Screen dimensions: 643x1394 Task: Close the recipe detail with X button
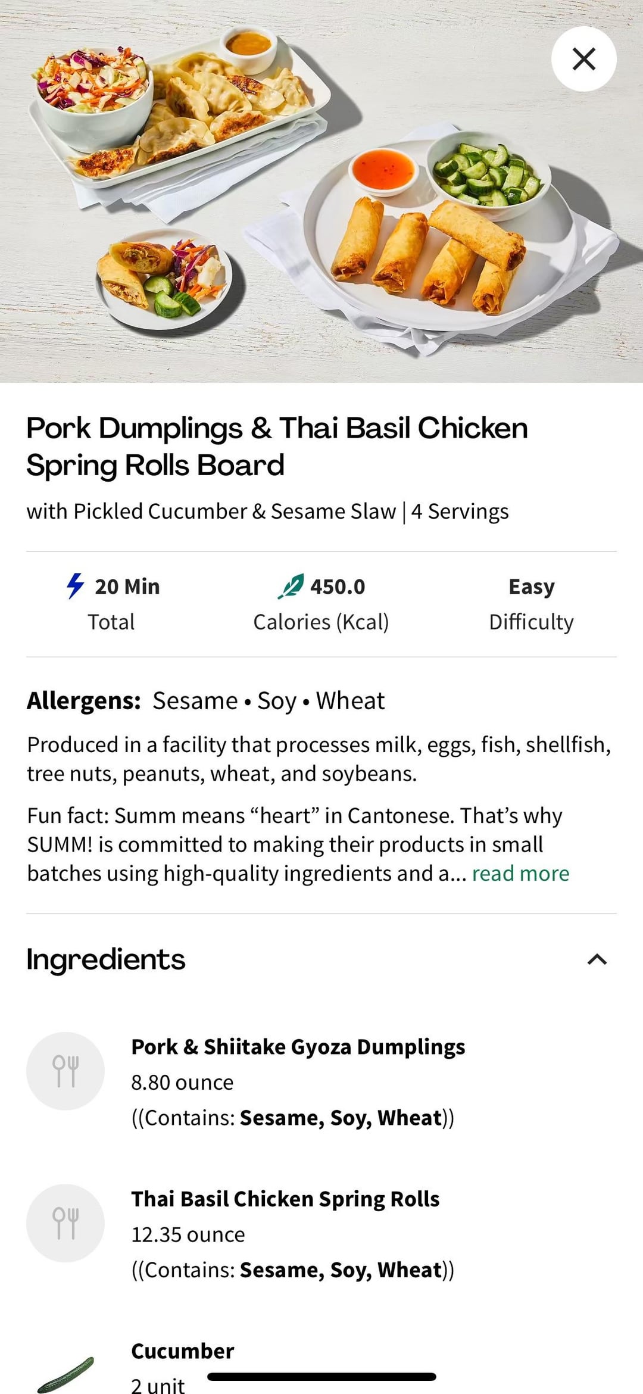pyautogui.click(x=583, y=59)
